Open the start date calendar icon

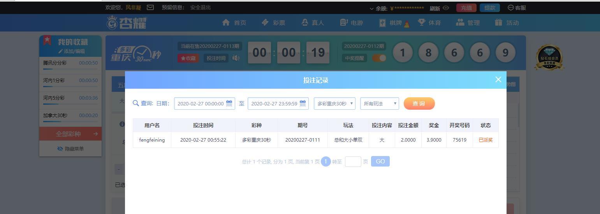coord(229,103)
